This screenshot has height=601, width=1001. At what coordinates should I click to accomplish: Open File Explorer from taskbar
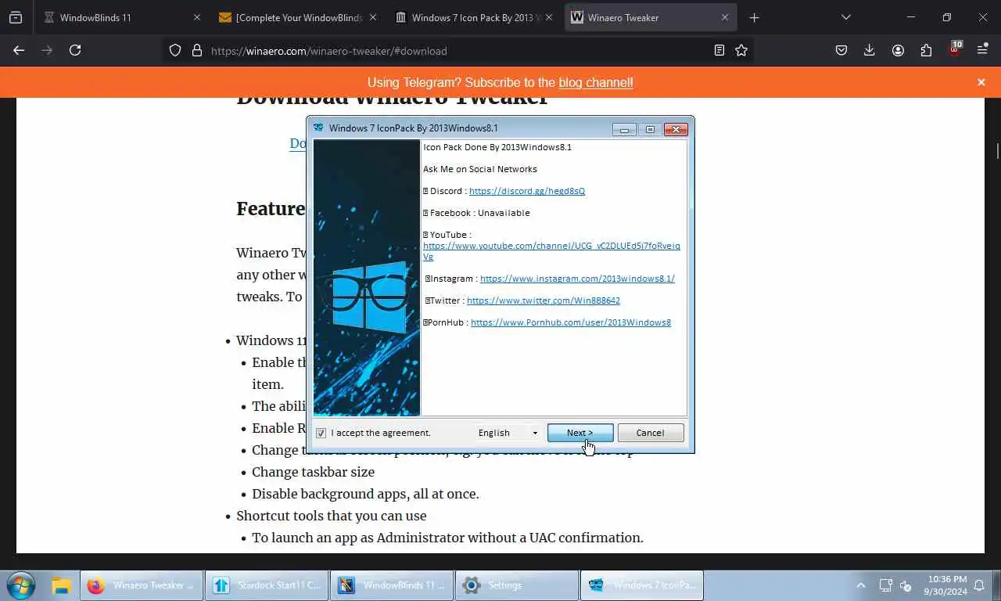click(62, 585)
